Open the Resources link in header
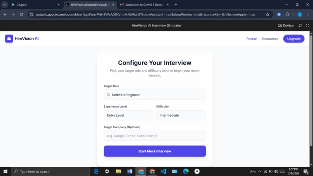Image resolution: width=313 pixels, height=176 pixels. (x=270, y=39)
